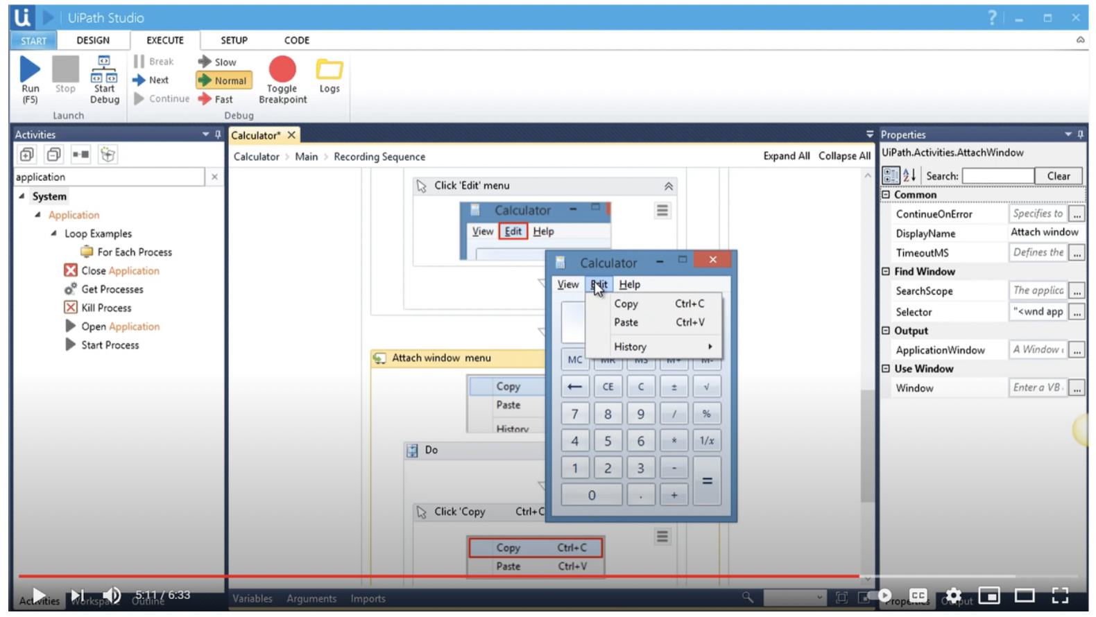Click Collapse All in the designer
The height and width of the screenshot is (617, 1096).
point(844,156)
